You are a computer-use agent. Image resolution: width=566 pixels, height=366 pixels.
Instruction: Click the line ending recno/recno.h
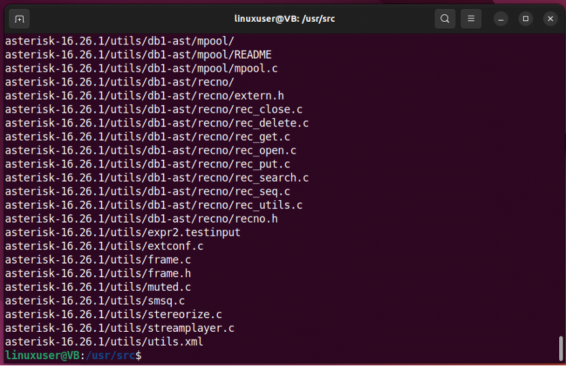[142, 219]
